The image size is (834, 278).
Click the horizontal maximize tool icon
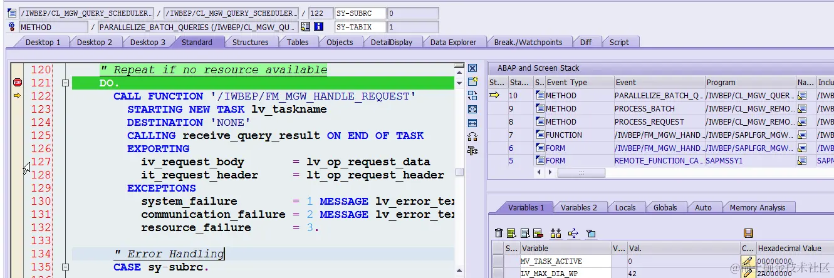pyautogui.click(x=472, y=123)
